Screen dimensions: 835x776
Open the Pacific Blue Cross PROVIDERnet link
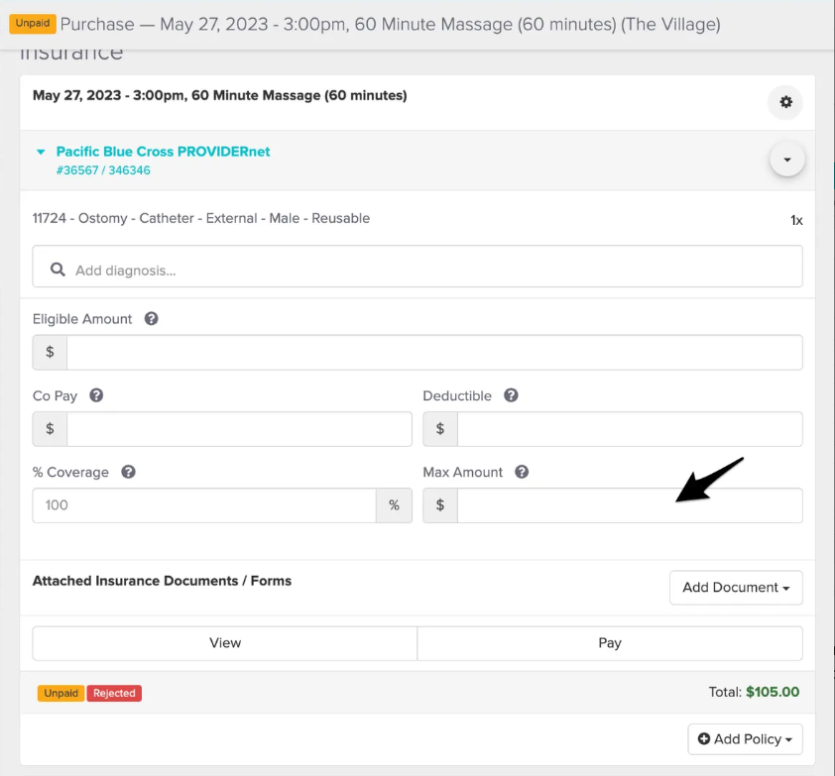163,152
